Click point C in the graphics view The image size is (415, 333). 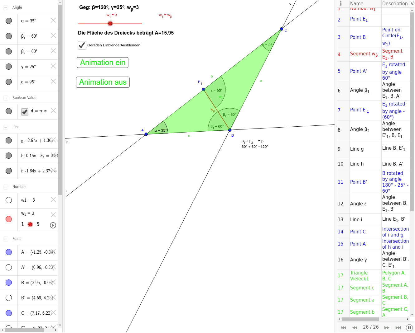click(282, 29)
